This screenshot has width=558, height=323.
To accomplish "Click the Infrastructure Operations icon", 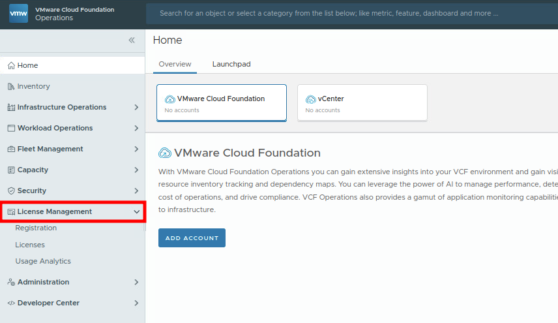I will tap(11, 107).
